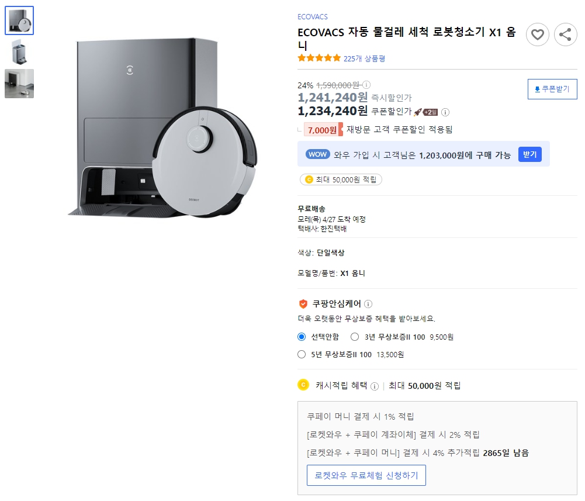Click 로켓와우 무료체험 신청하기 button
Image resolution: width=585 pixels, height=501 pixels.
click(x=366, y=475)
